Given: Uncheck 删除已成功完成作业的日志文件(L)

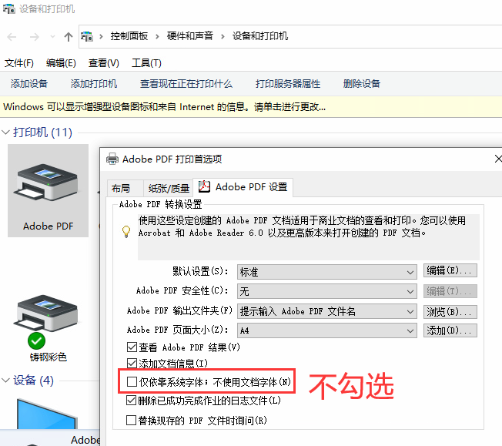Looking at the screenshot, I should [131, 401].
